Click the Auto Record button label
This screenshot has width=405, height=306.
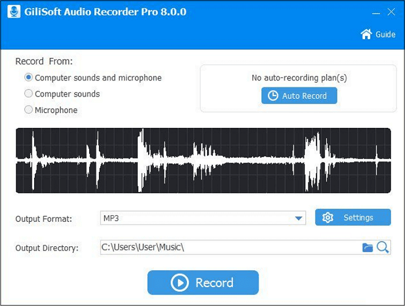(x=304, y=96)
